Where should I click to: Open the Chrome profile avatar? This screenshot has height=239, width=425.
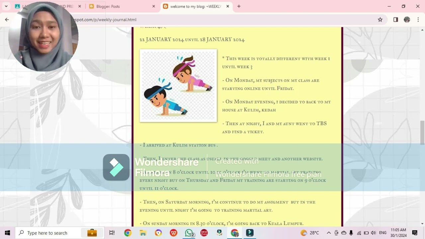click(407, 20)
